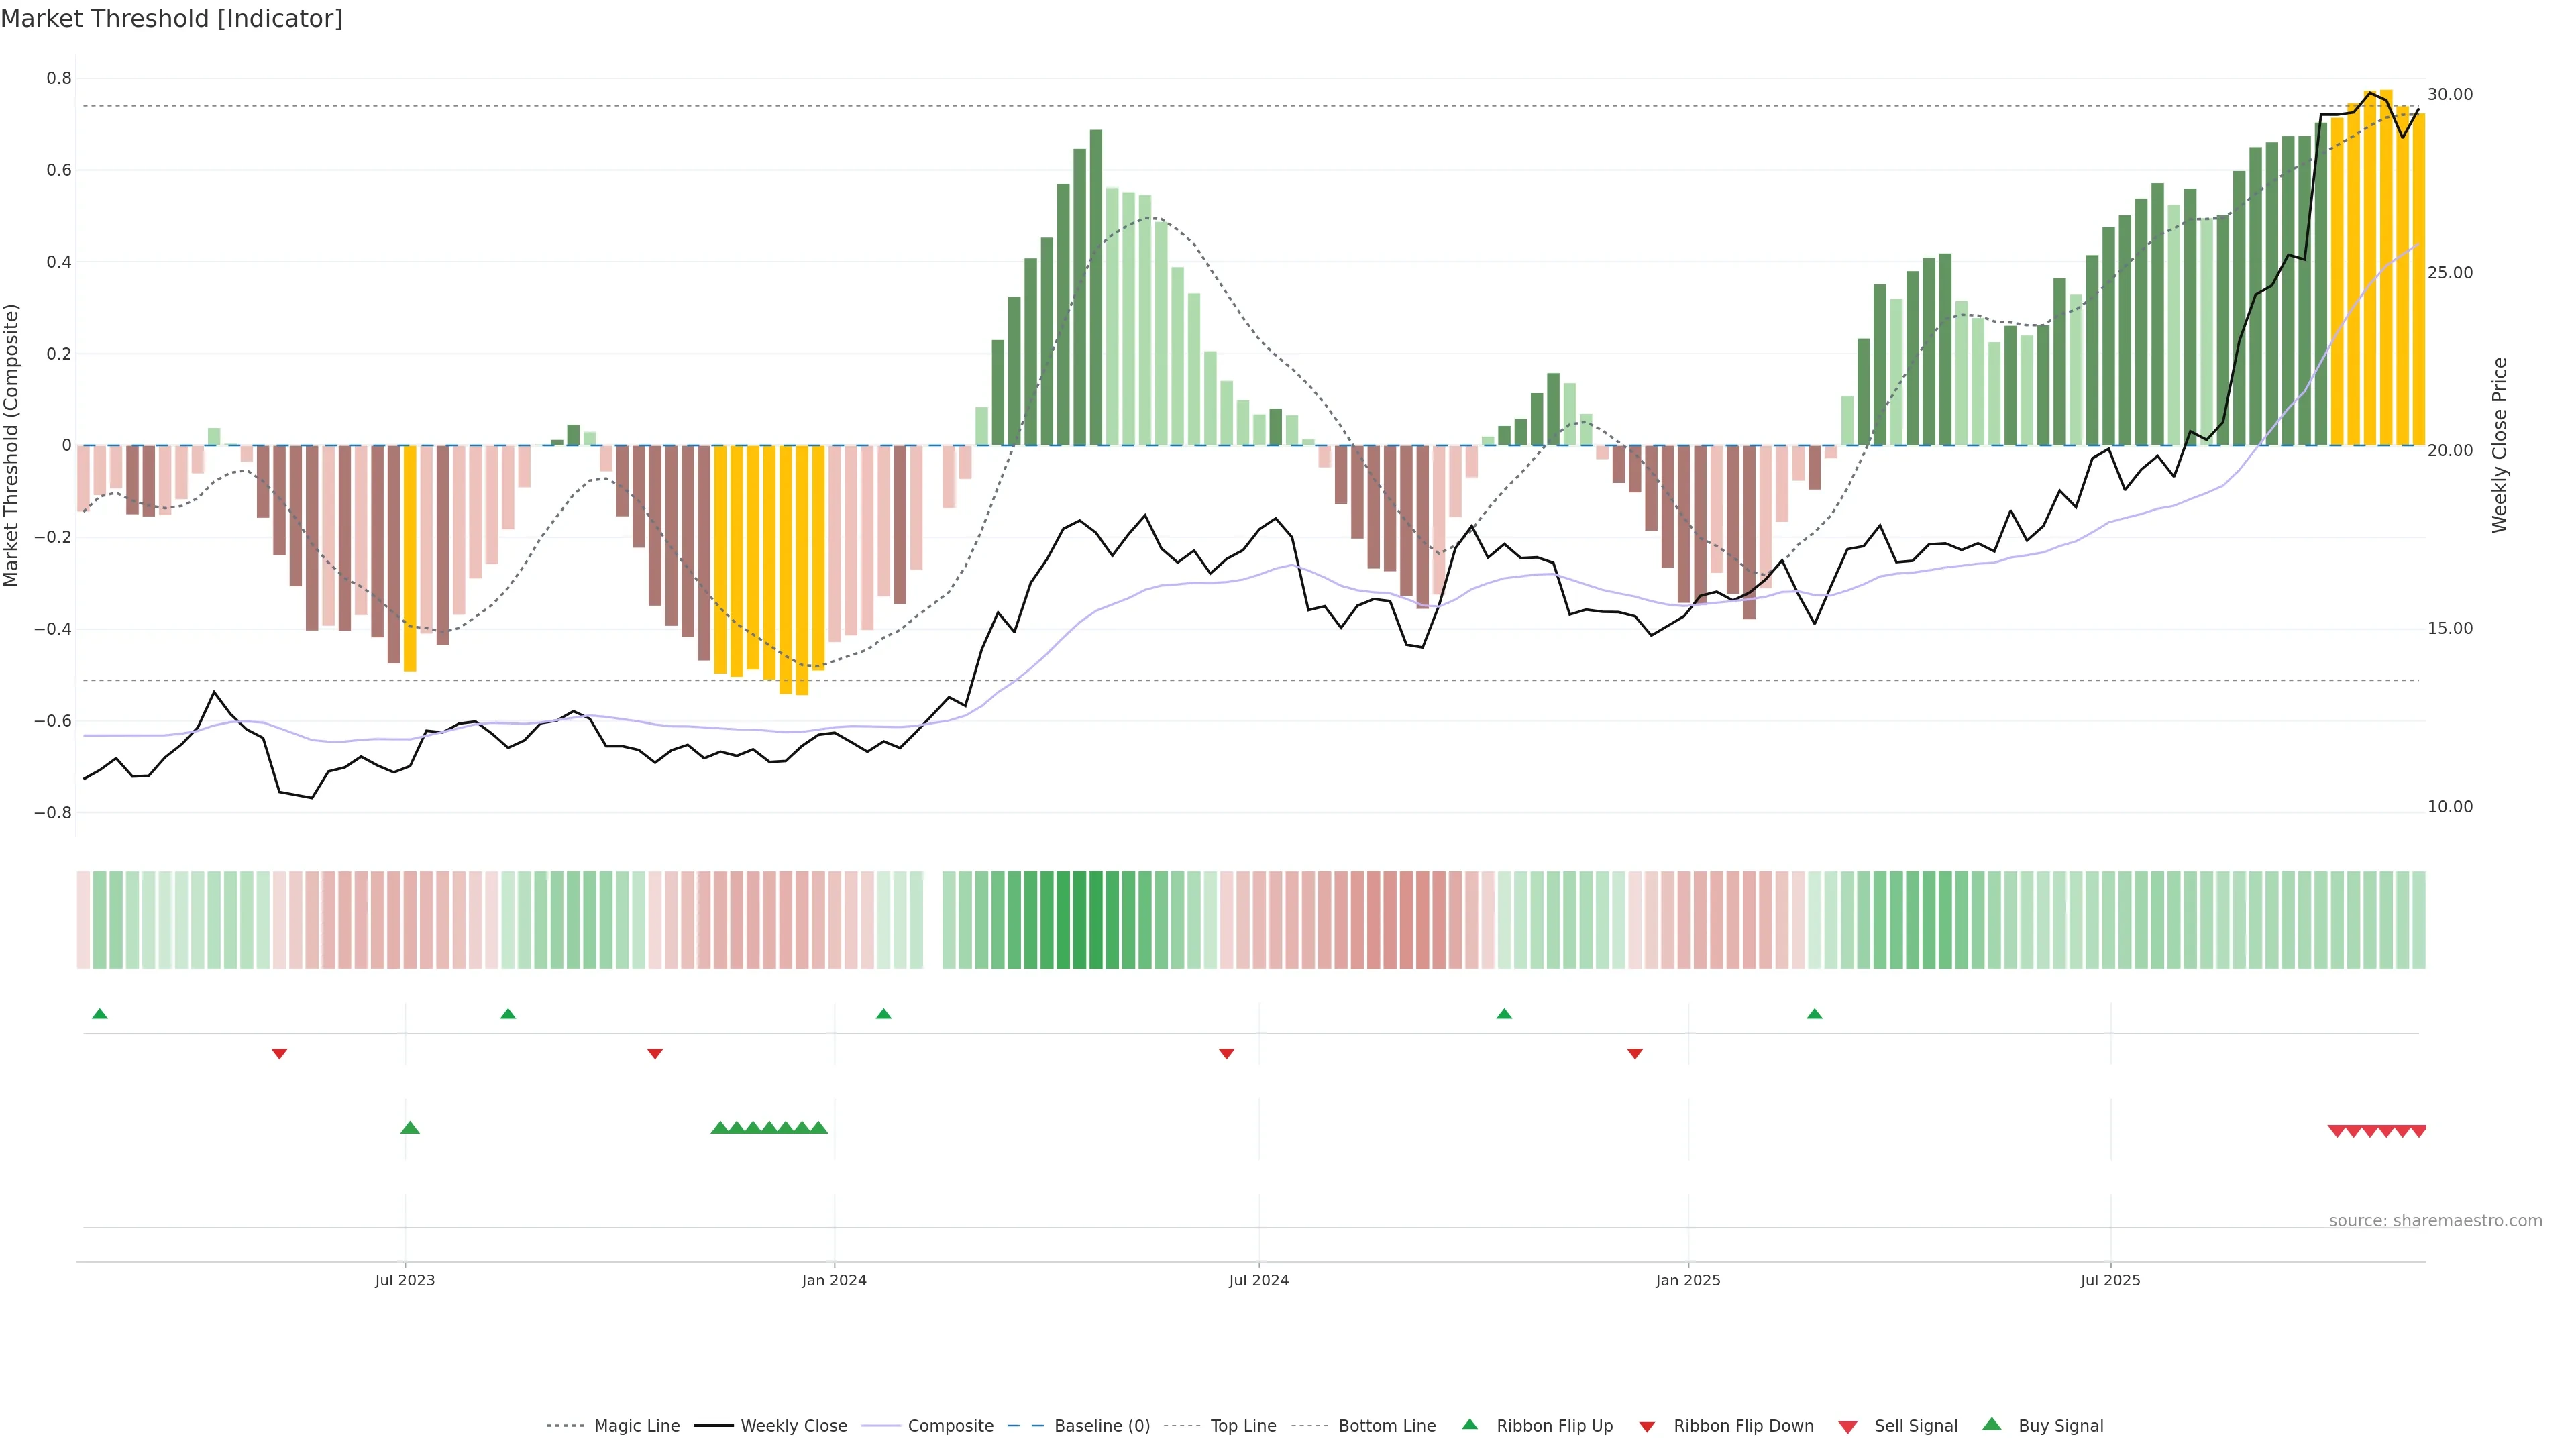Click the Sell Signal legend triangle icon
The image size is (2576, 1449).
click(x=1847, y=1426)
